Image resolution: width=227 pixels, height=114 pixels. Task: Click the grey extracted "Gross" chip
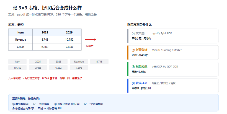(38, 68)
